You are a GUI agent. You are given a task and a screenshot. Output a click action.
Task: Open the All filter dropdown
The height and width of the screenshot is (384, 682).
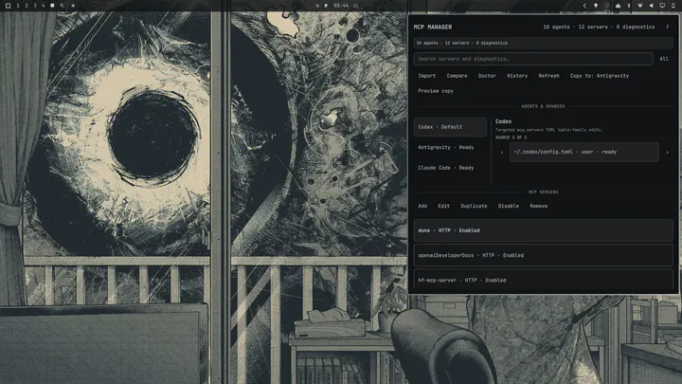664,59
